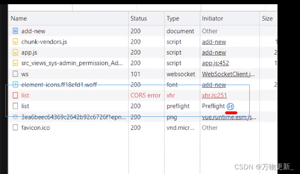The height and width of the screenshot is (174, 300).
Task: Select element-icons.ff18efd1.woff request name
Action: (x=59, y=85)
